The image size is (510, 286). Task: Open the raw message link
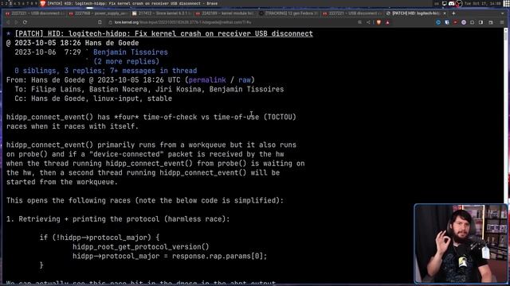click(x=245, y=79)
